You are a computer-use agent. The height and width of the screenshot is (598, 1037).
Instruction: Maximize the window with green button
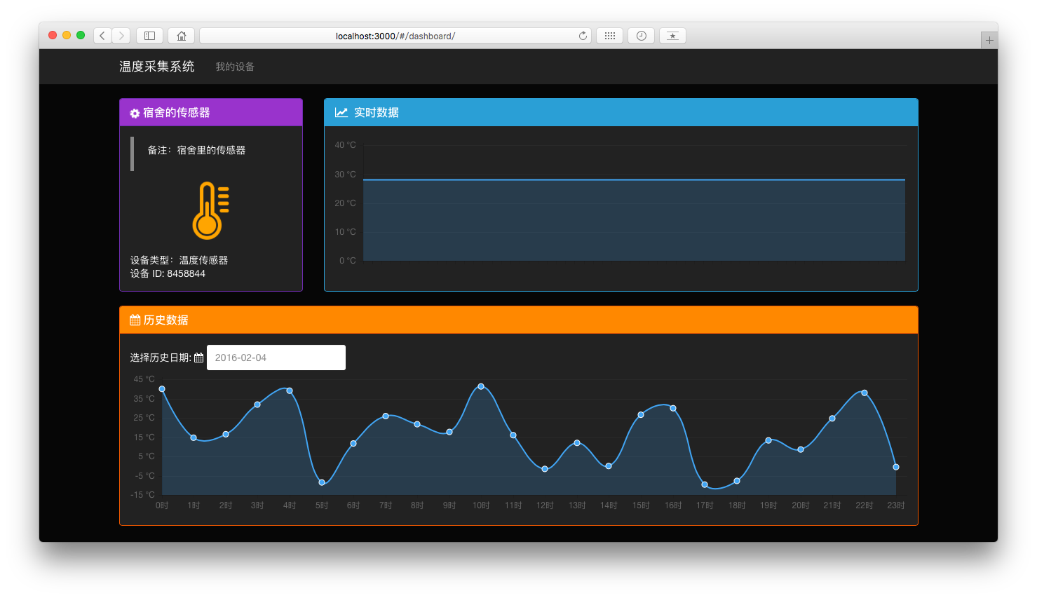[x=81, y=35]
